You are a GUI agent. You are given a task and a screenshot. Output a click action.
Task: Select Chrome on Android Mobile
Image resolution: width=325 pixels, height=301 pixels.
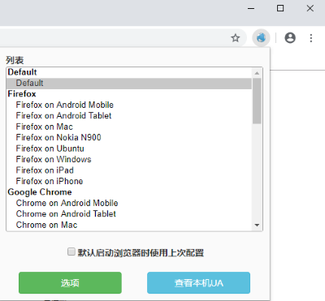129,203
